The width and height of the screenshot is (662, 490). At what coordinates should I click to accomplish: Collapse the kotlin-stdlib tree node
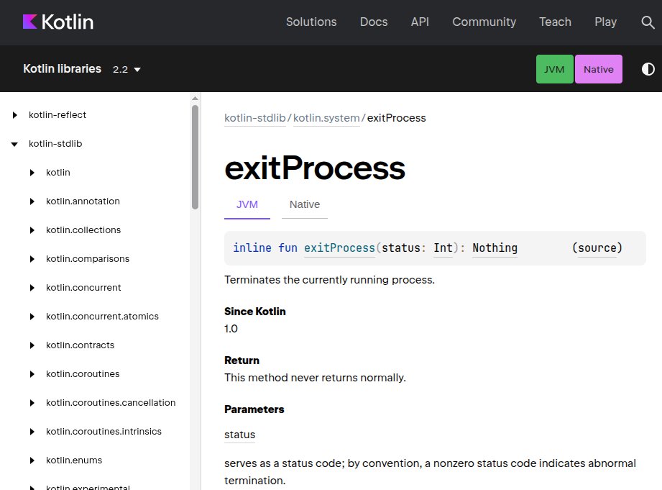pyautogui.click(x=14, y=144)
